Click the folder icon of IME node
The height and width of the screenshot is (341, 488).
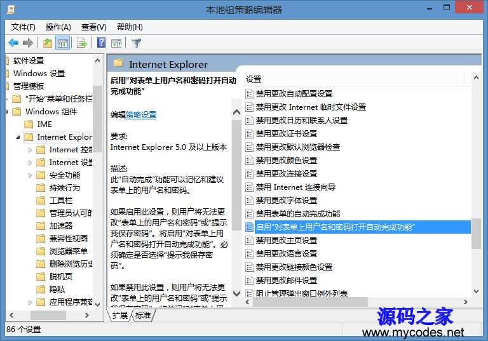(29, 124)
